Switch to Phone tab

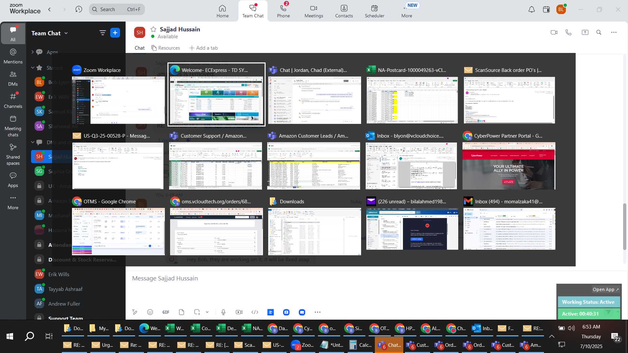point(283,11)
